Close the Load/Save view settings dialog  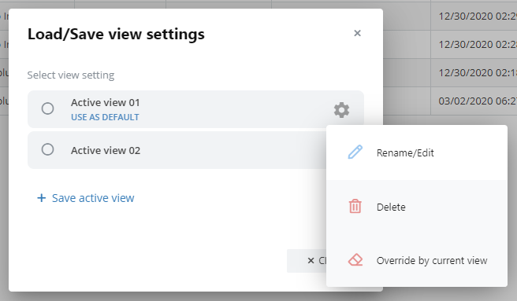pos(358,33)
